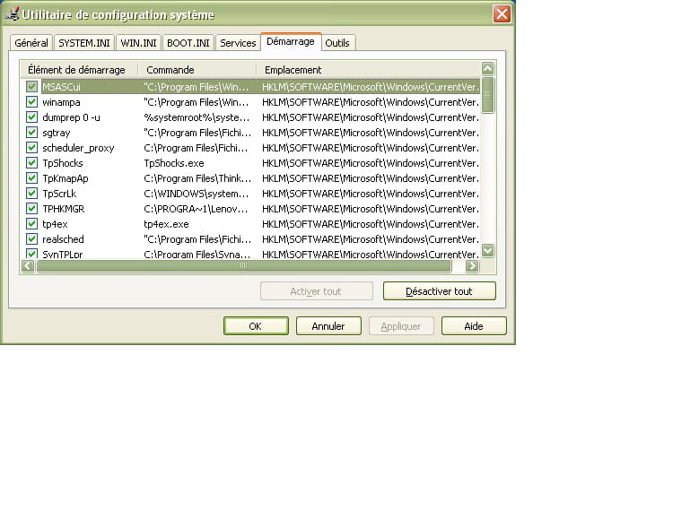
Task: Click the Désactiver tout button
Action: coord(439,291)
